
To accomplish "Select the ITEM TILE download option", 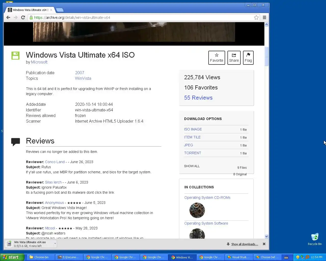I will 192,137.
